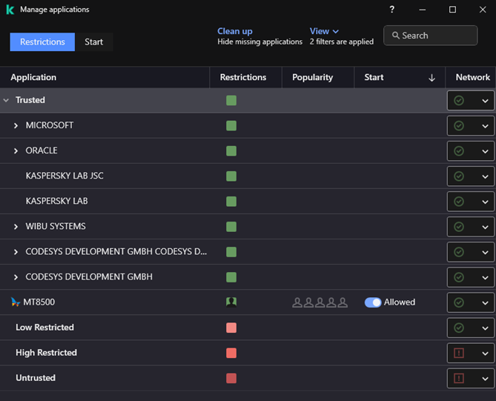Click the CODESYS DEVELOPMENT GMBH green restriction square
Image resolution: width=496 pixels, height=401 pixels.
click(x=231, y=277)
